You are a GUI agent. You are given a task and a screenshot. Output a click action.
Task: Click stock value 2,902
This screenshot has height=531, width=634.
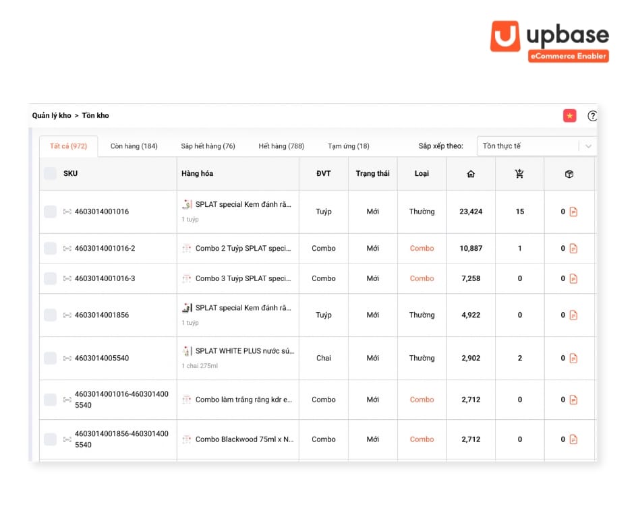pos(471,358)
